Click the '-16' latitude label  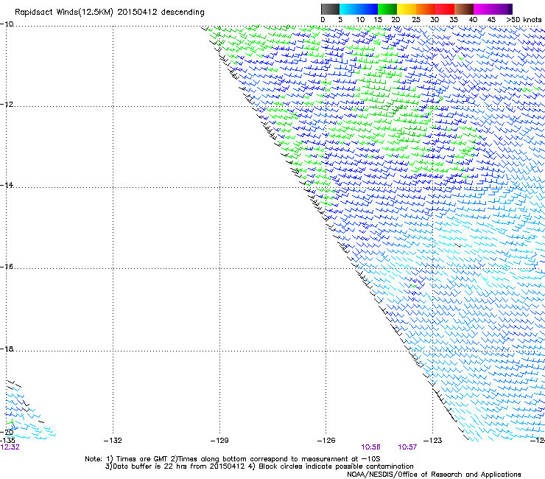(x=7, y=267)
